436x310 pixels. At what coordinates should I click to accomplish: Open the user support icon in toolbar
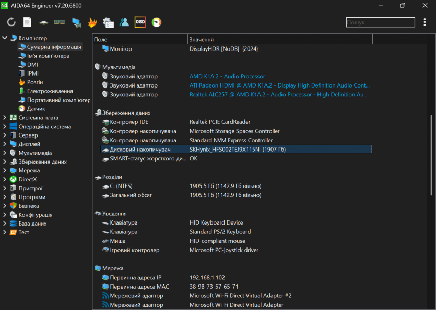[124, 22]
